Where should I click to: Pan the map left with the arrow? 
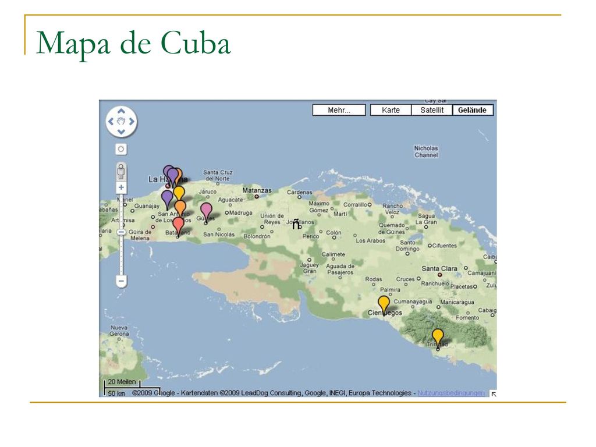tap(111, 122)
